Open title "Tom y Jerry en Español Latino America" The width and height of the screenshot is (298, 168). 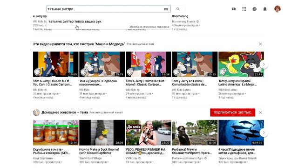(237, 83)
